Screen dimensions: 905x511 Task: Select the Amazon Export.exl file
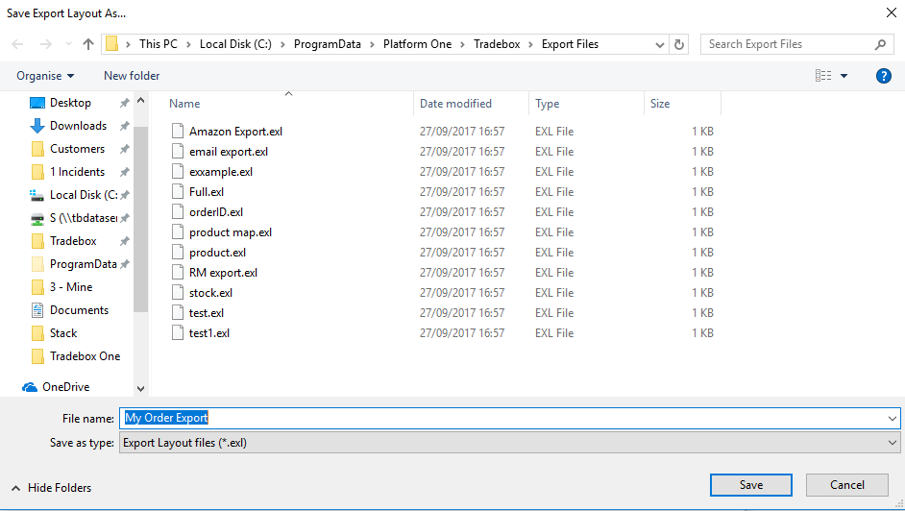click(x=235, y=132)
